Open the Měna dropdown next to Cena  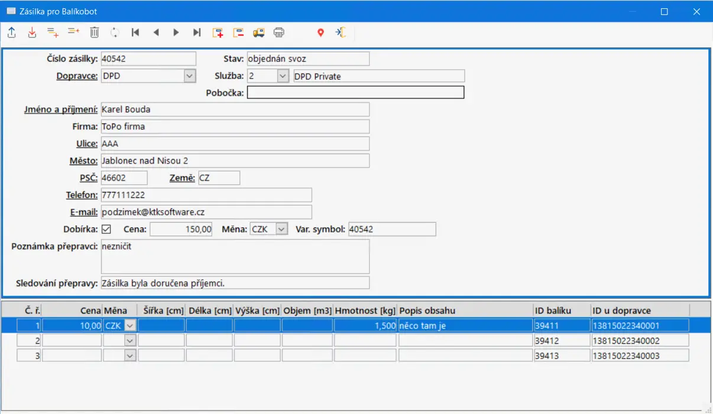pos(281,229)
